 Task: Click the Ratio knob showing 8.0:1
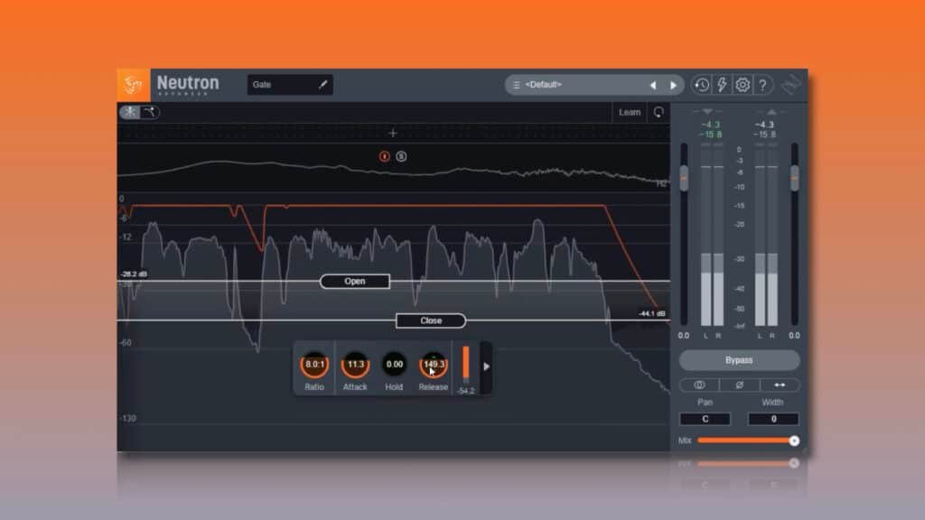[x=314, y=365]
